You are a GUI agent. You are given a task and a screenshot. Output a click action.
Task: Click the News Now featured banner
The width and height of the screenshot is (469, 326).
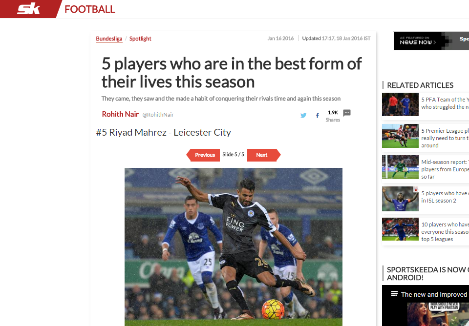point(431,41)
